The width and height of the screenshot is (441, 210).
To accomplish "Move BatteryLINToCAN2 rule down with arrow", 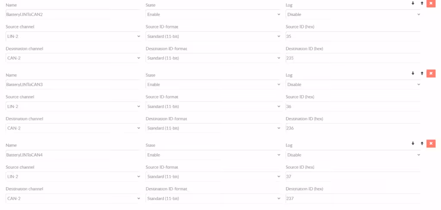I will (413, 3).
